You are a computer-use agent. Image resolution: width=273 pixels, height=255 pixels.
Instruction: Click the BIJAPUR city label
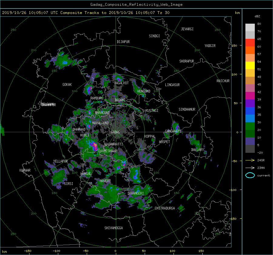tap(123, 42)
